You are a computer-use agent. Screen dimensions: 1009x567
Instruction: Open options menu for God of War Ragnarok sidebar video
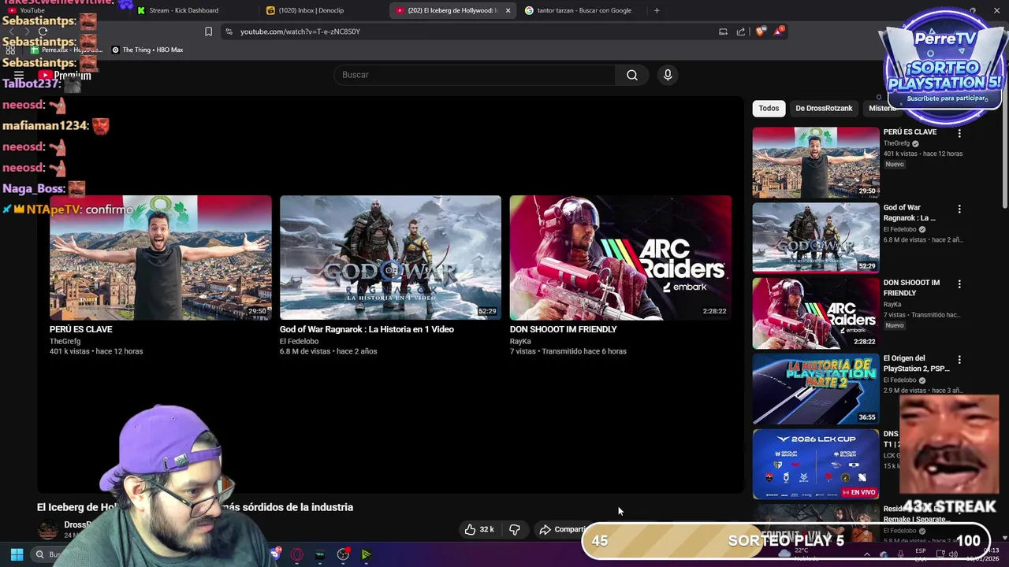[959, 209]
